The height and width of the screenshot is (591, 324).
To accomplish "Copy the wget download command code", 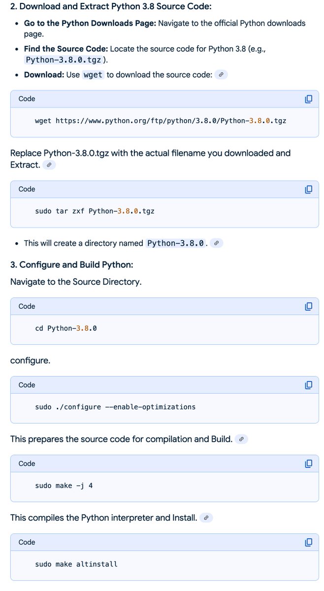I will tap(308, 99).
